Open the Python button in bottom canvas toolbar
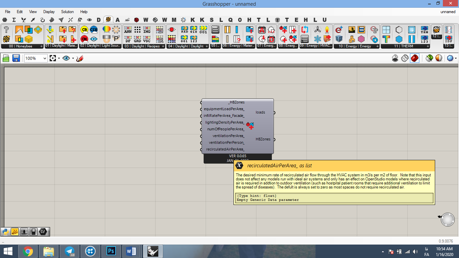The height and width of the screenshot is (258, 459). click(x=5, y=231)
